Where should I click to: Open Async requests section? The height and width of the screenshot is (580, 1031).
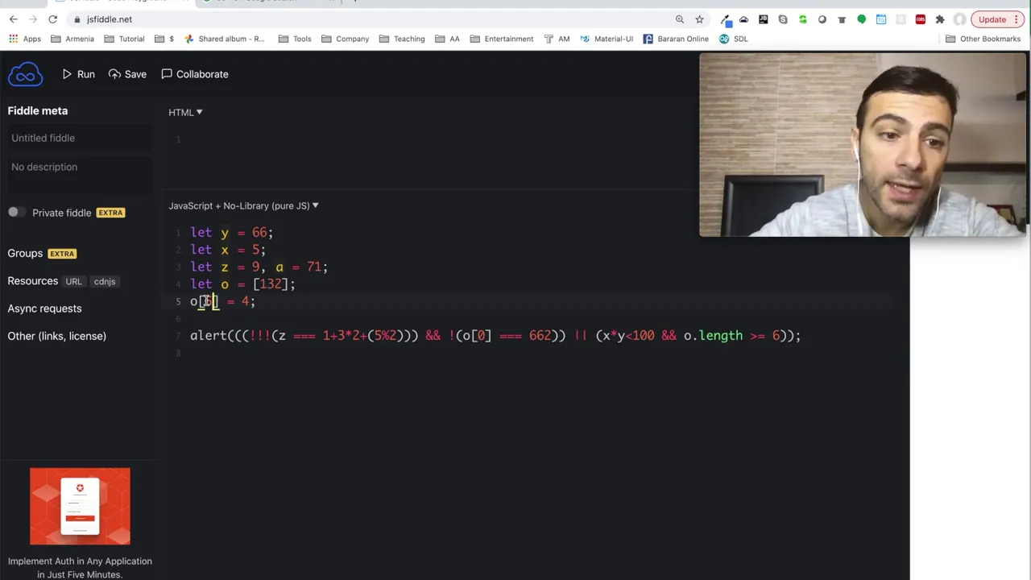pos(44,309)
